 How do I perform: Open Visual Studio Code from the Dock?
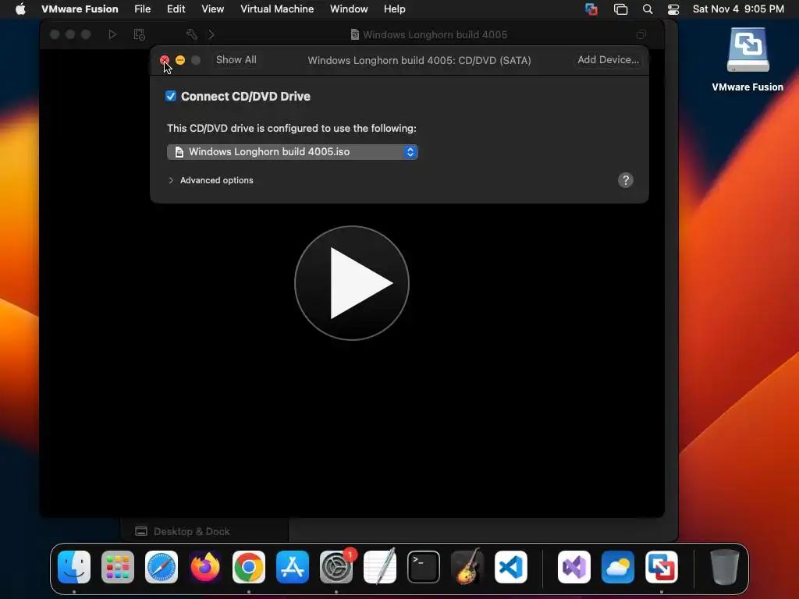tap(511, 567)
